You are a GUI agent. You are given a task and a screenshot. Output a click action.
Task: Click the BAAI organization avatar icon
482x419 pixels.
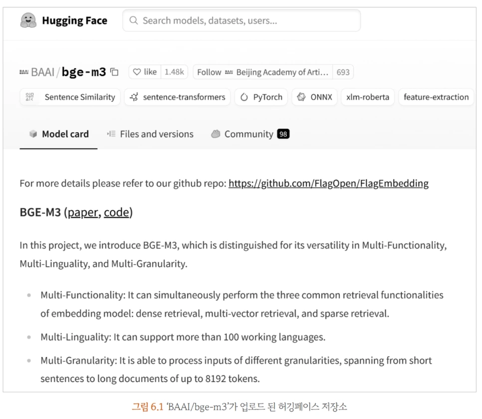24,71
